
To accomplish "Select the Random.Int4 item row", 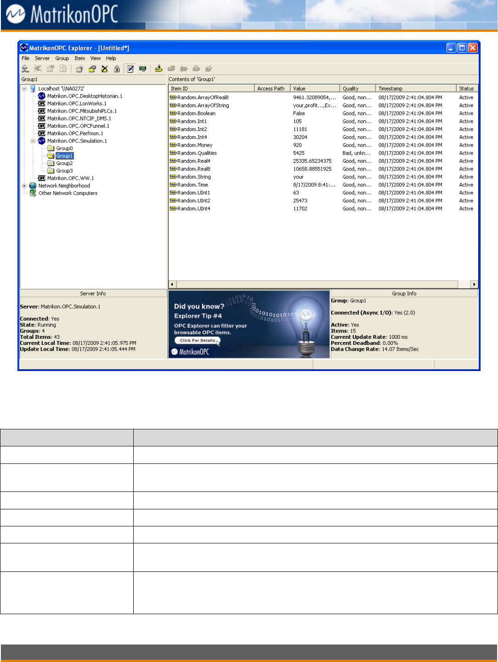I will [323, 137].
